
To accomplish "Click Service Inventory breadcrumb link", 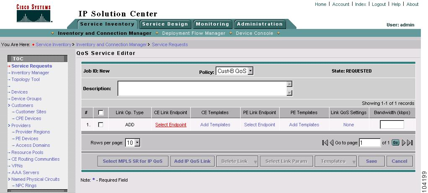I will (x=54, y=44).
